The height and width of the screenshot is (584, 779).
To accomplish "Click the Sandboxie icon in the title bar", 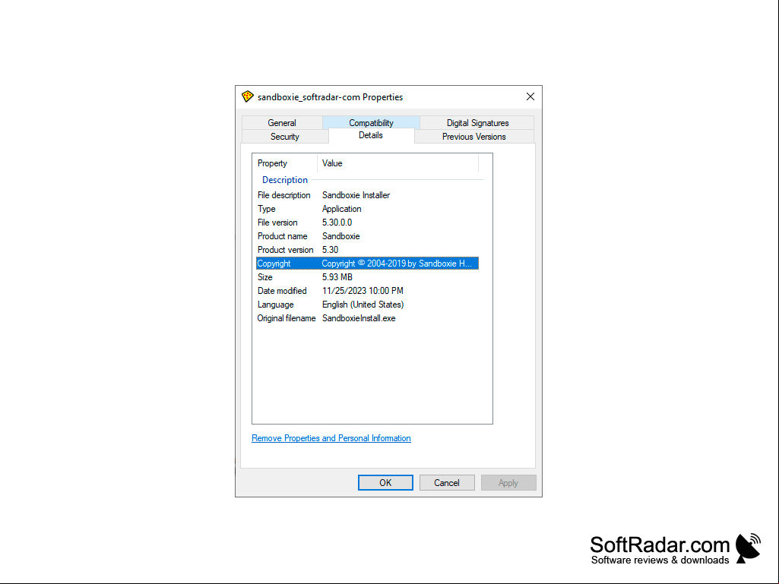I will click(x=248, y=96).
